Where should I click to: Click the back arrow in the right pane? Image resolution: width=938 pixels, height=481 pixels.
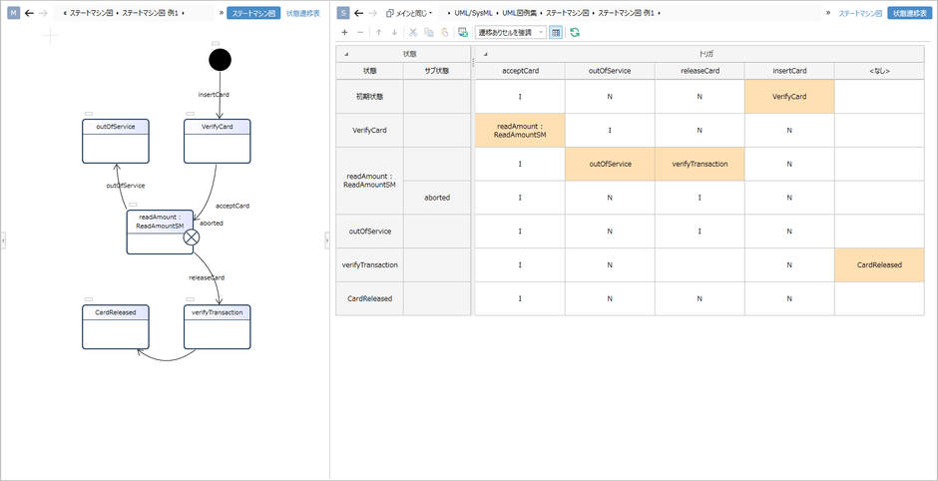pos(358,13)
